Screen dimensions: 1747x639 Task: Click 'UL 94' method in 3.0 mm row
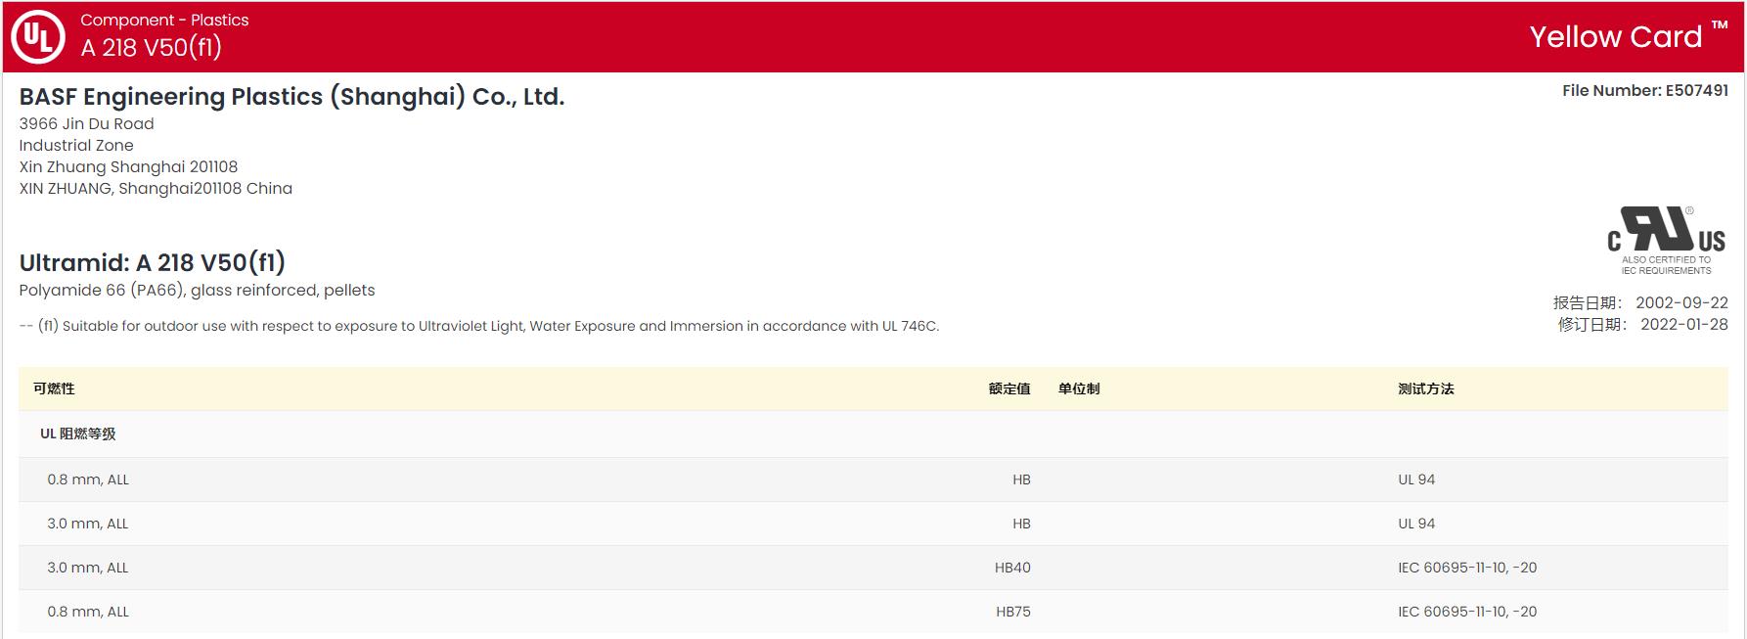[x=1416, y=524]
